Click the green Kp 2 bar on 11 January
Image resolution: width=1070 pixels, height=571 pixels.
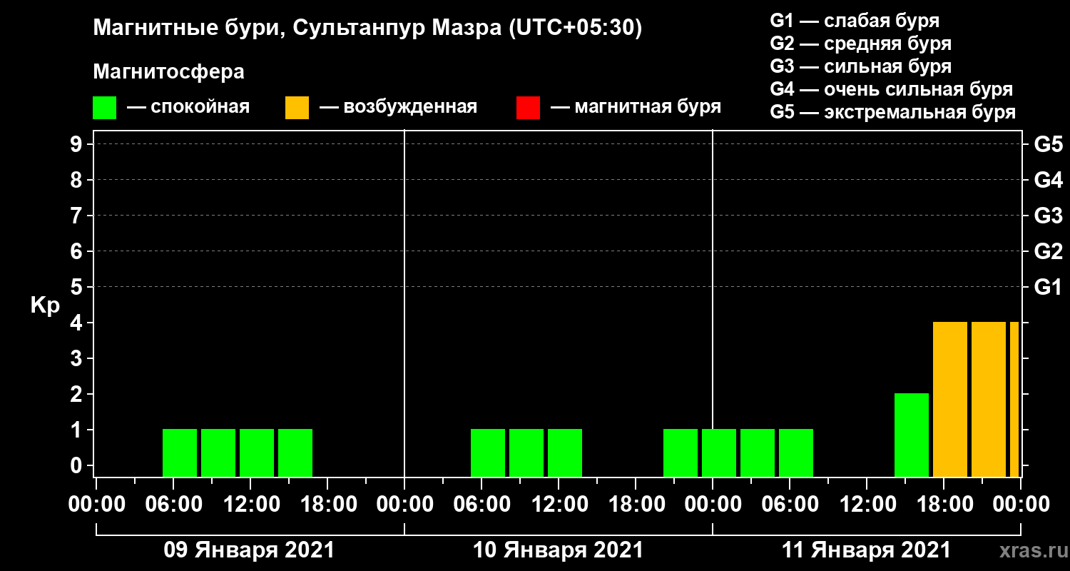coord(912,435)
